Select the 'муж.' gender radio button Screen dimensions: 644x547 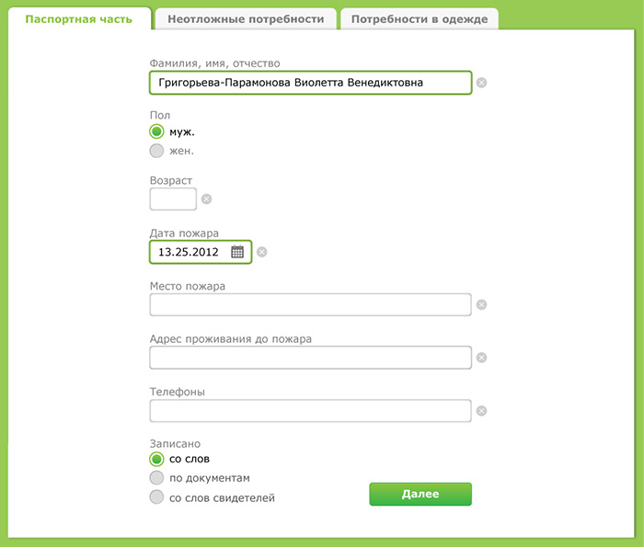coord(156,131)
